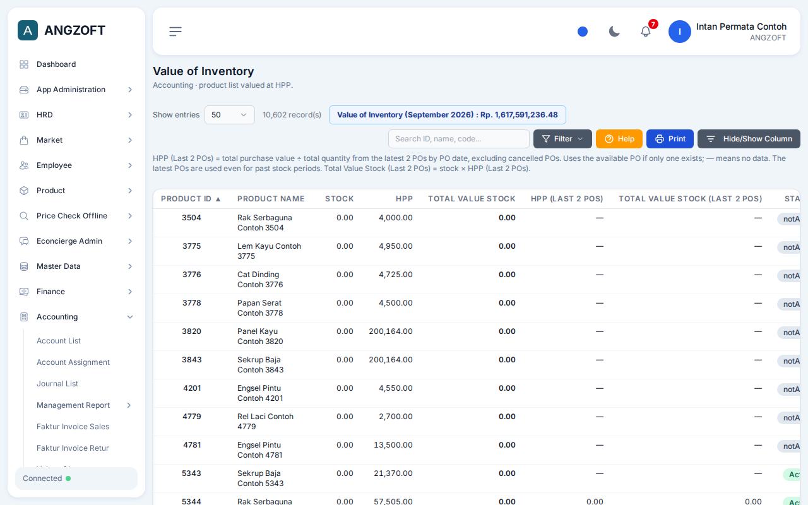Click the orange Help button

[x=619, y=139]
